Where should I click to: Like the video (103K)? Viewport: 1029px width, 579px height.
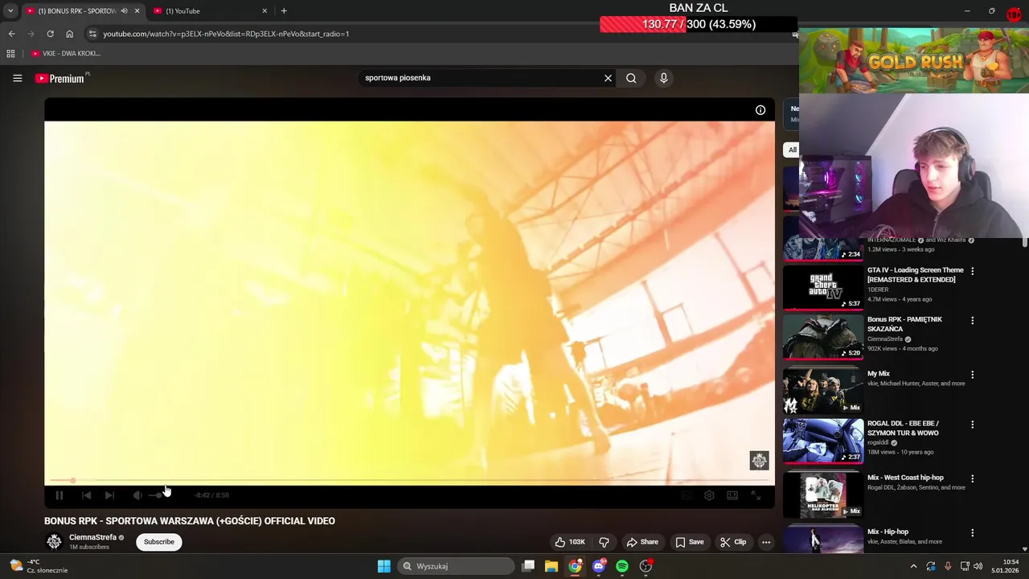click(570, 542)
